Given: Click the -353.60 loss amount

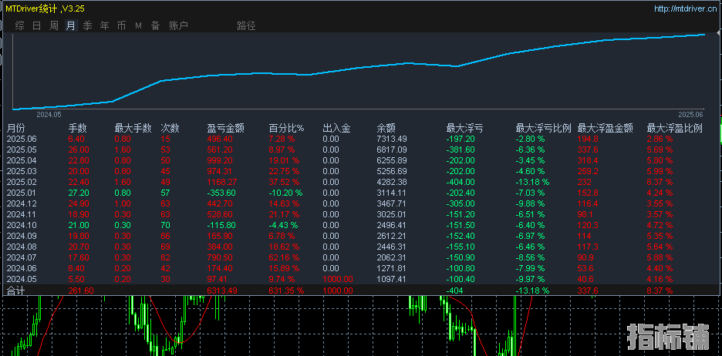Looking at the screenshot, I should pyautogui.click(x=221, y=193).
